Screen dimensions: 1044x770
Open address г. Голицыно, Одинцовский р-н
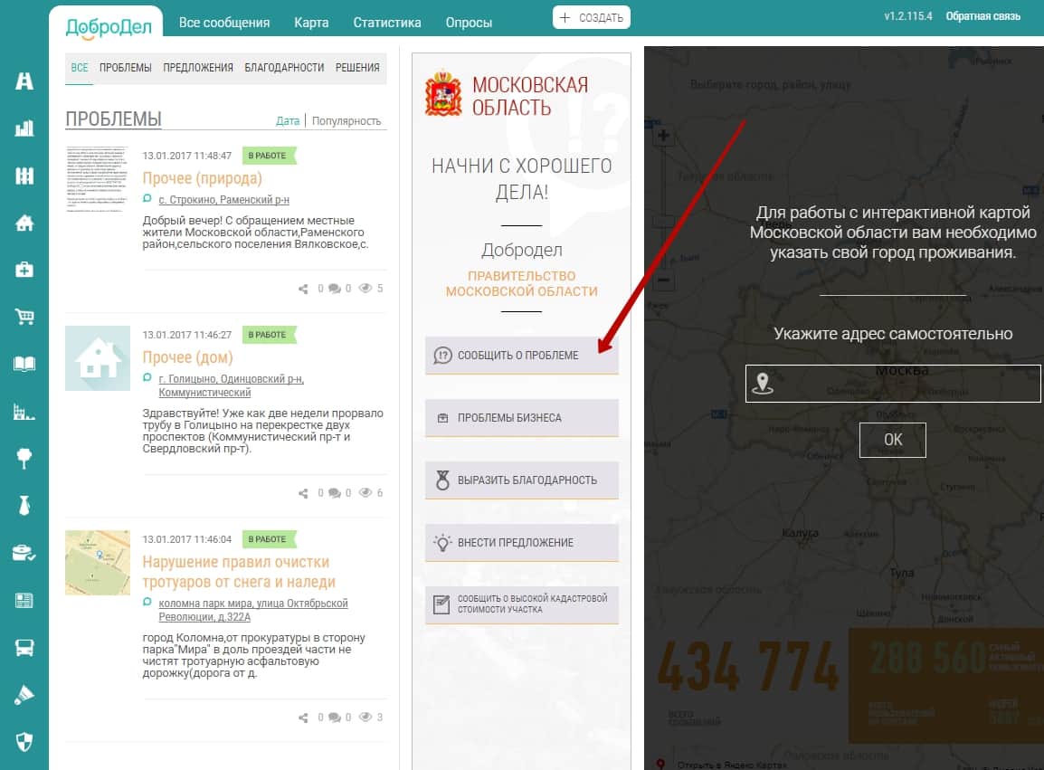tap(231, 385)
